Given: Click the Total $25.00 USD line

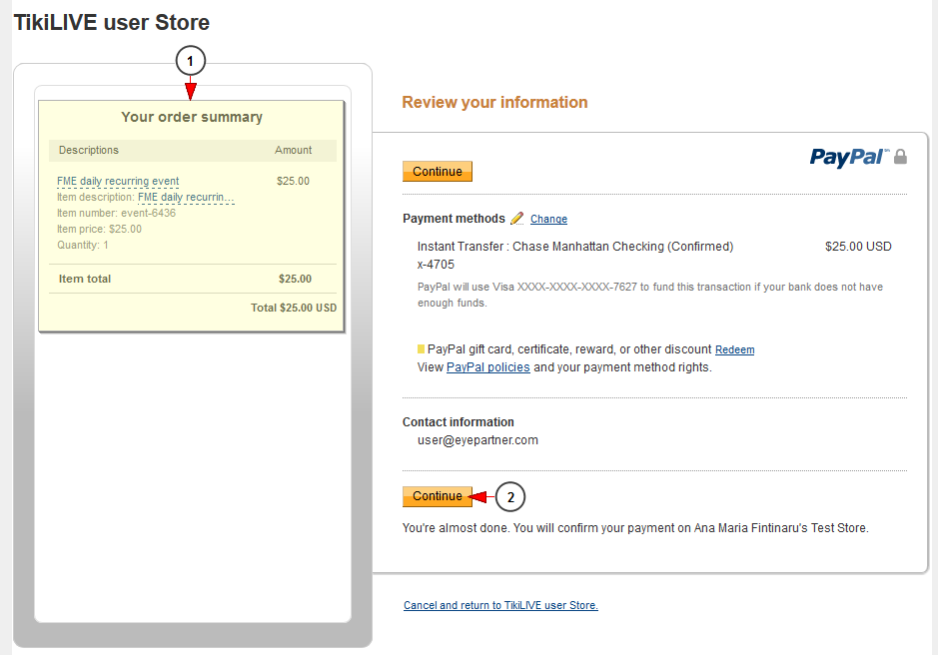Looking at the screenshot, I should [x=293, y=308].
